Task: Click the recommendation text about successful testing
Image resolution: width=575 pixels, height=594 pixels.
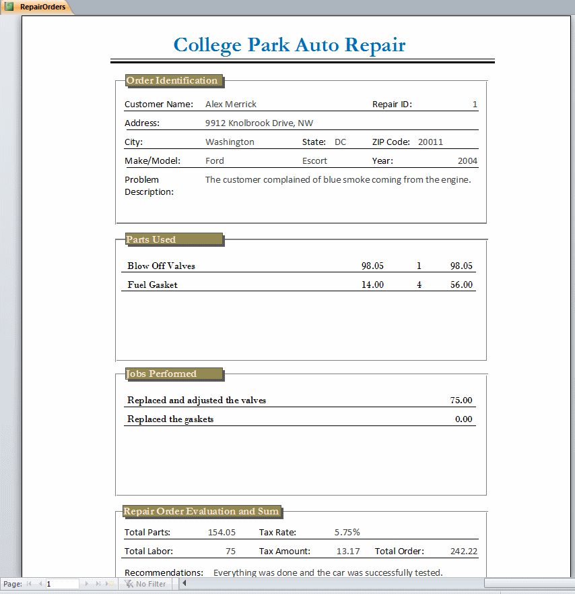Action: pos(328,573)
